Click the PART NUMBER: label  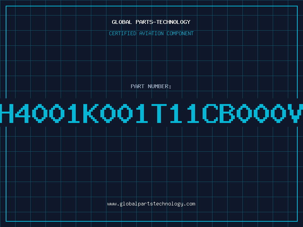click(151, 86)
